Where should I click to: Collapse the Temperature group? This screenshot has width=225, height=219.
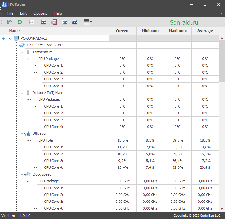pos(22,52)
